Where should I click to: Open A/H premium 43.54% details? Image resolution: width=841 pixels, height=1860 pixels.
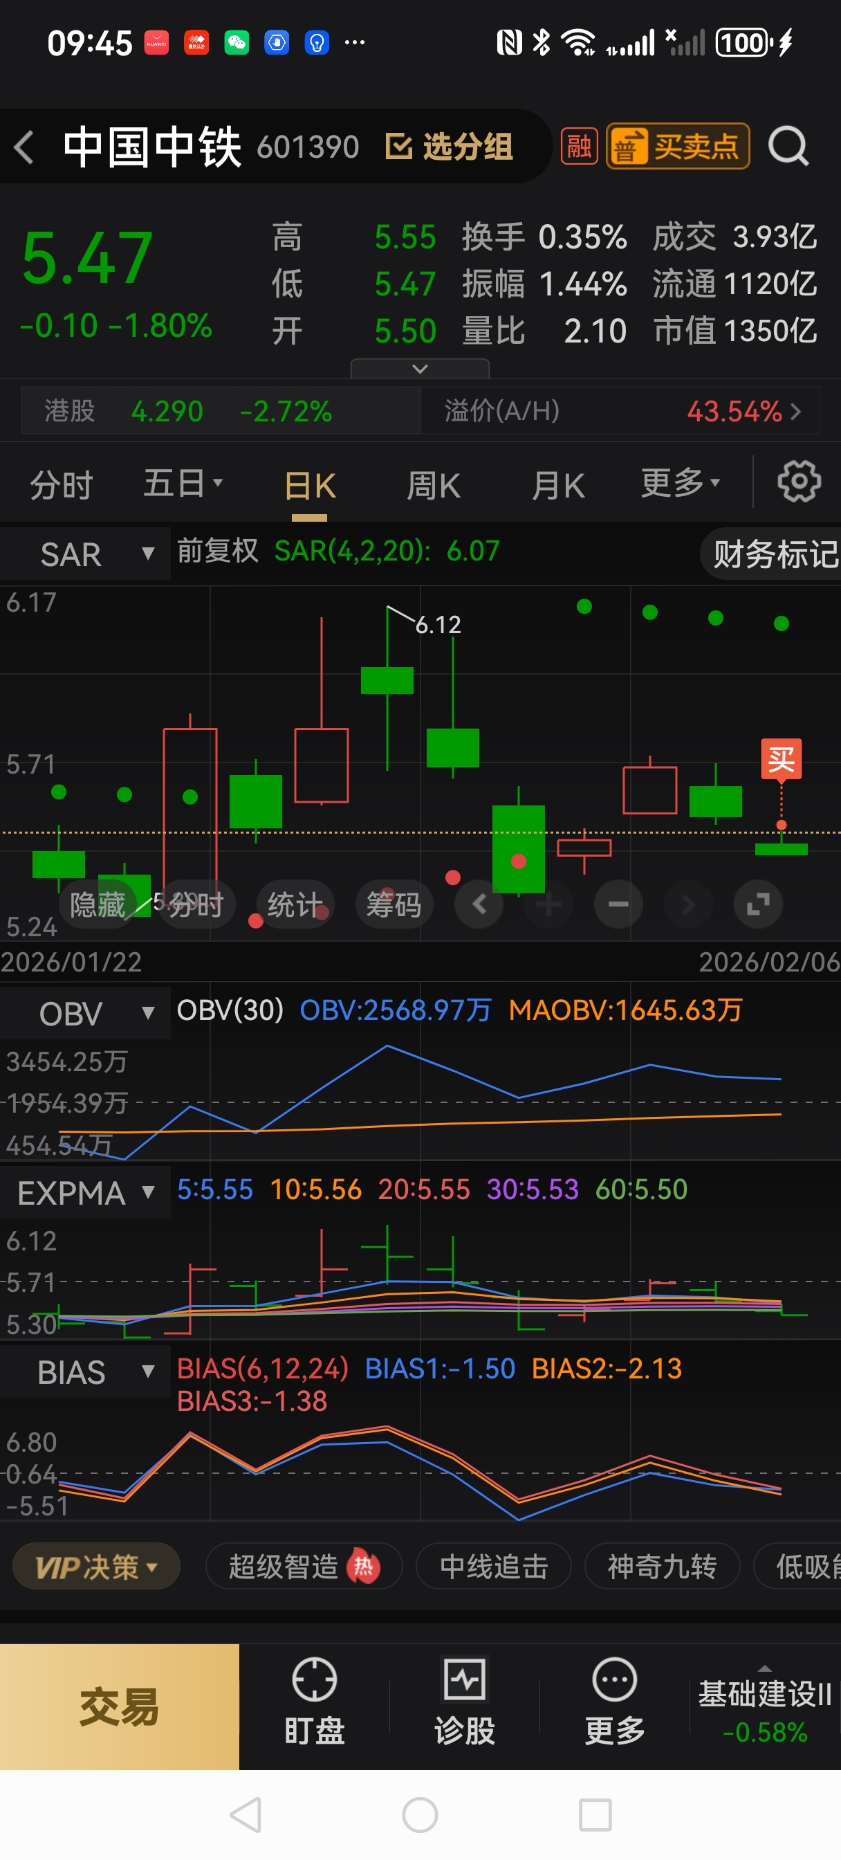point(621,412)
